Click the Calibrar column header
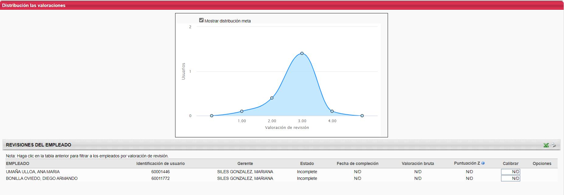564x195 pixels. tap(510, 163)
